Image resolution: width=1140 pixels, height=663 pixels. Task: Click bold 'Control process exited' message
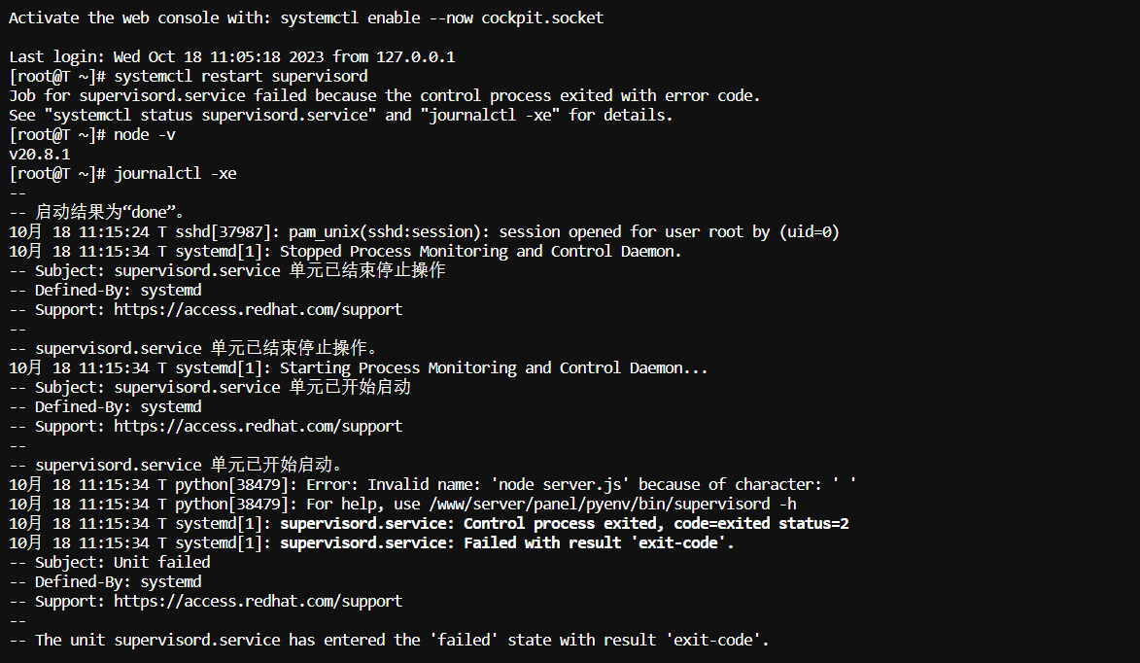565,523
